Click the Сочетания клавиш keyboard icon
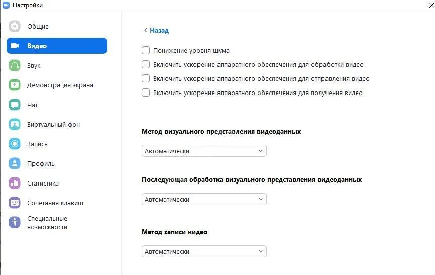This screenshot has width=435, height=275. pyautogui.click(x=15, y=203)
